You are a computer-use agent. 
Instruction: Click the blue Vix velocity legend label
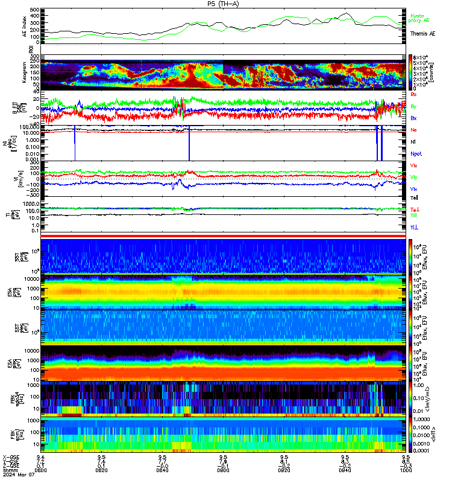coord(413,189)
